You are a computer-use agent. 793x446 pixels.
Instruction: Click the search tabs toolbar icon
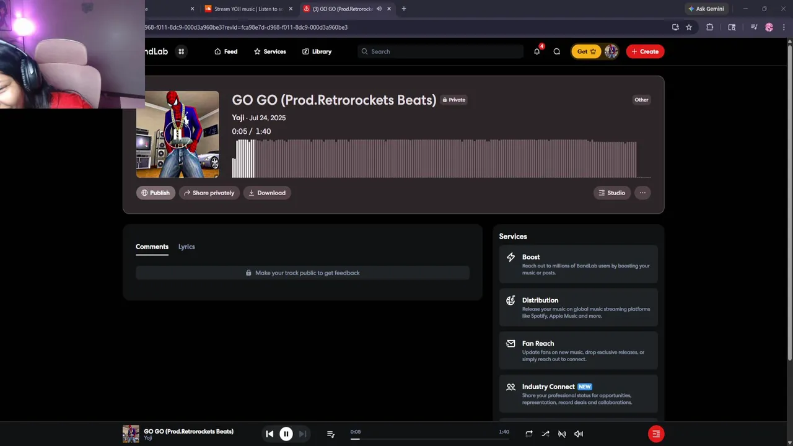pyautogui.click(x=732, y=27)
